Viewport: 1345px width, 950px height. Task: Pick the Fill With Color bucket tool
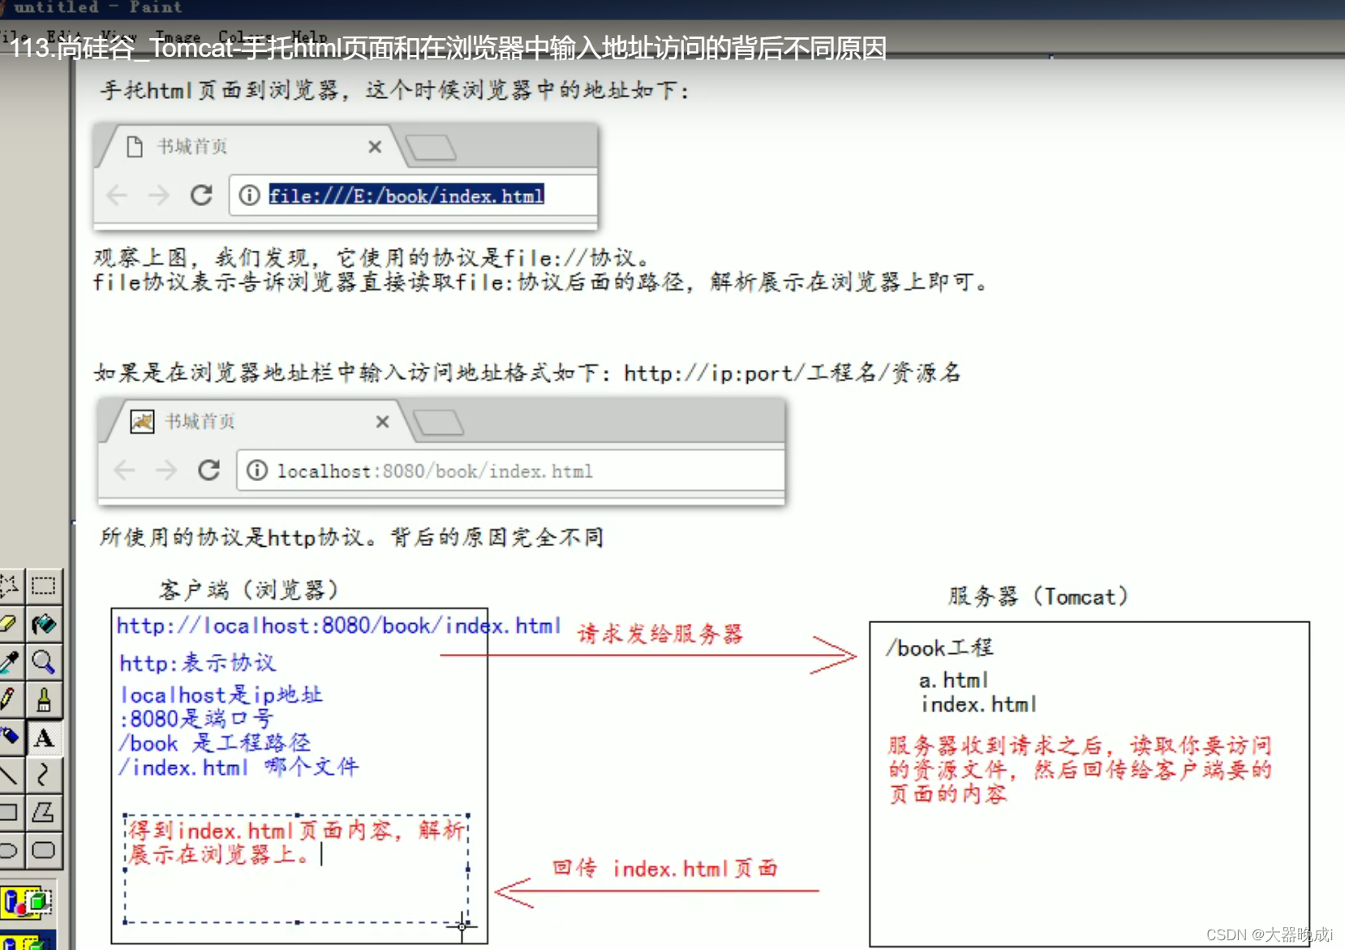[x=44, y=624]
